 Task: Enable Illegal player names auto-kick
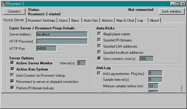[99, 34]
